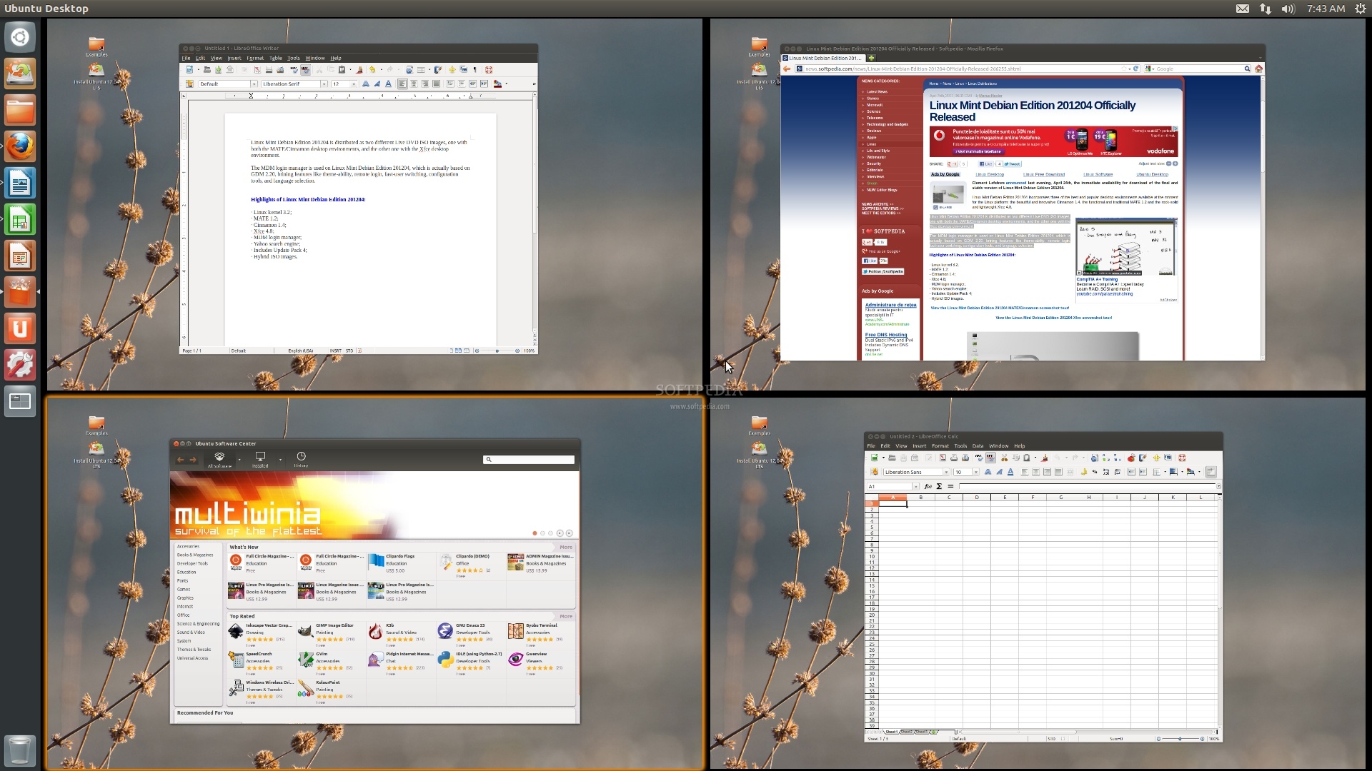This screenshot has width=1372, height=771.
Task: Click the Open folder icon in Writer toolbar
Action: 207,70
